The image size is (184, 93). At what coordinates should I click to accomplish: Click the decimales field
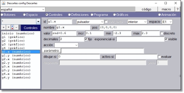tap(72, 39)
